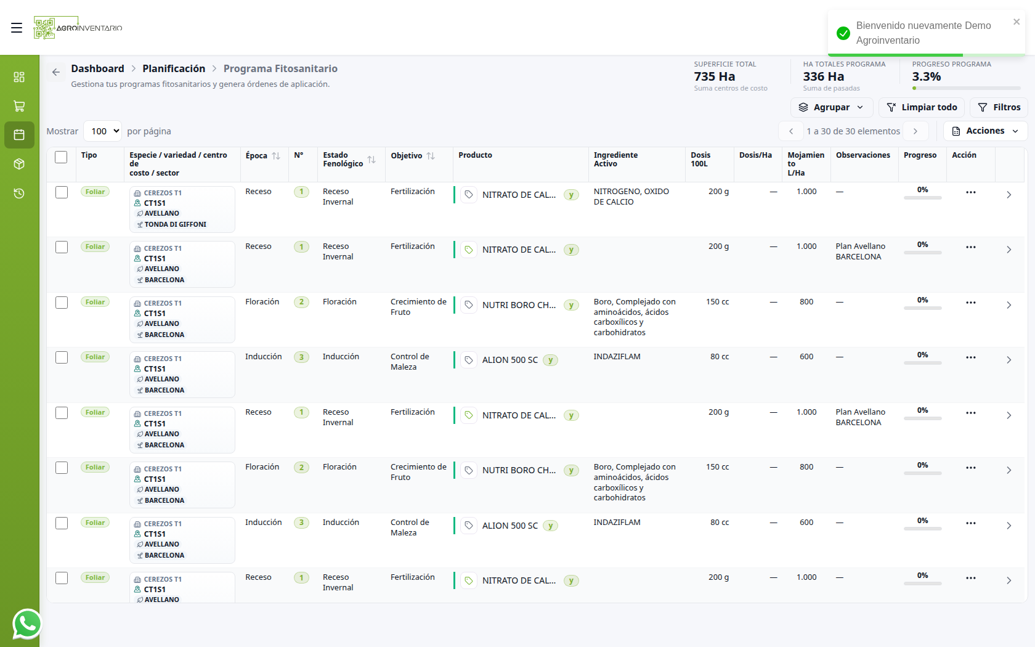Open the Filtros button
1035x647 pixels.
coord(999,107)
